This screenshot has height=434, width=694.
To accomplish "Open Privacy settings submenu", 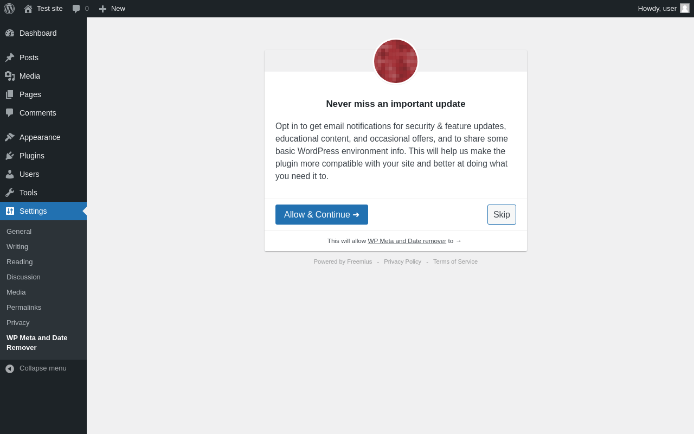I will pos(43,323).
